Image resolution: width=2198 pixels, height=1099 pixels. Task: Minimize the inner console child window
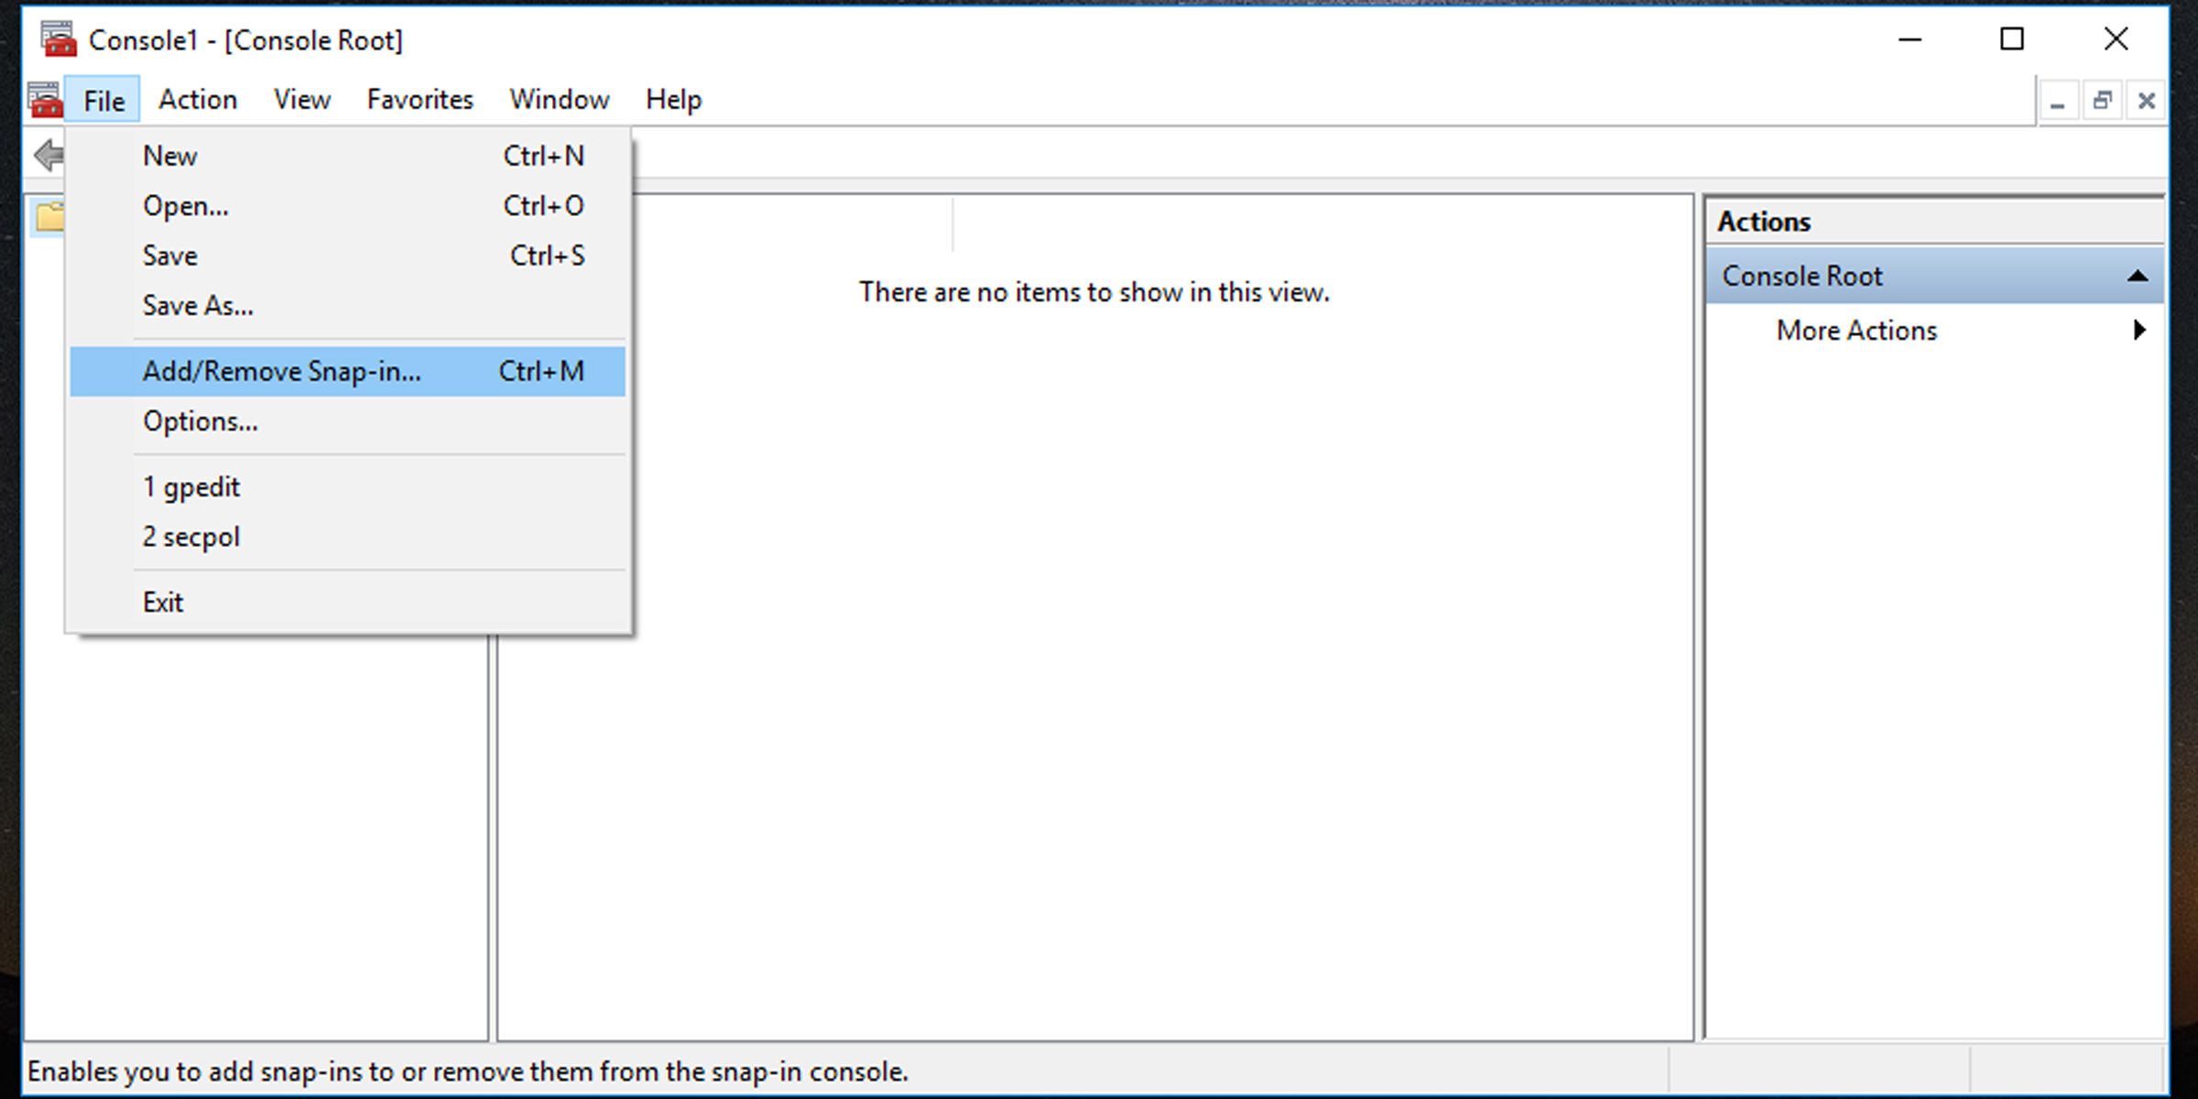[x=2058, y=101]
